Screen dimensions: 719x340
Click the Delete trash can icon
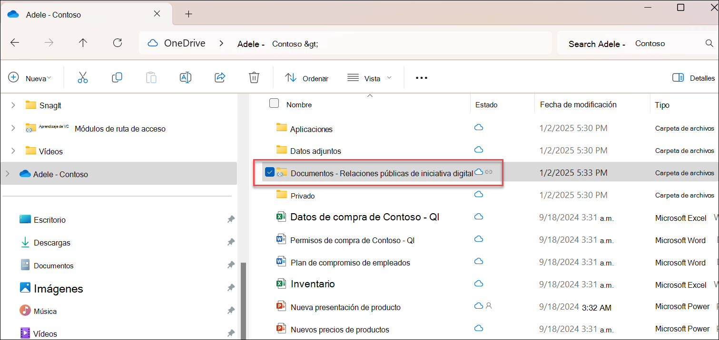(254, 78)
